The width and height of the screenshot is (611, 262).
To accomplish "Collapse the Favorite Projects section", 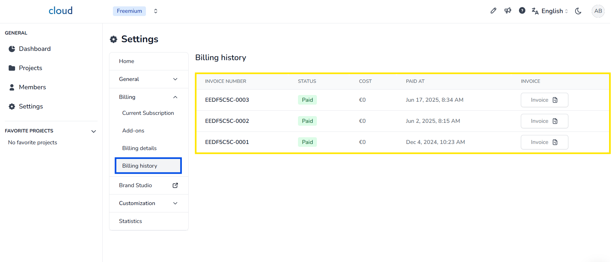I will click(93, 131).
